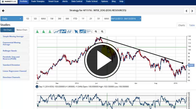Click the monthly Trade Triangle icon
The width and height of the screenshot is (196, 109).
pos(37,31)
